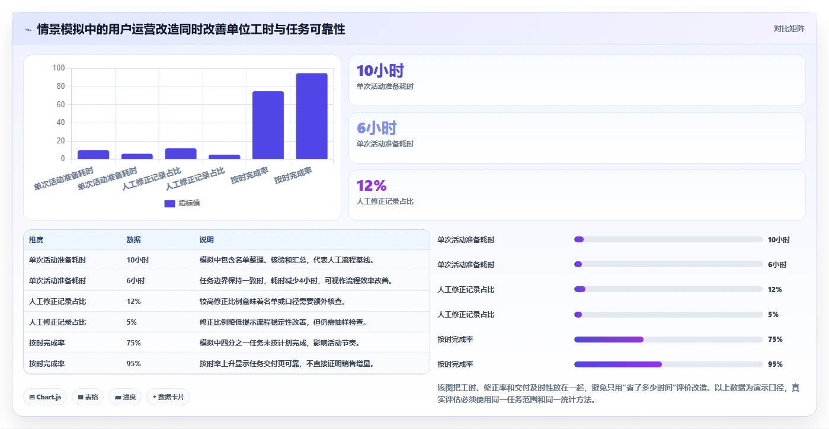Click the progress bar ending in 10小时
The width and height of the screenshot is (829, 429).
tap(668, 240)
